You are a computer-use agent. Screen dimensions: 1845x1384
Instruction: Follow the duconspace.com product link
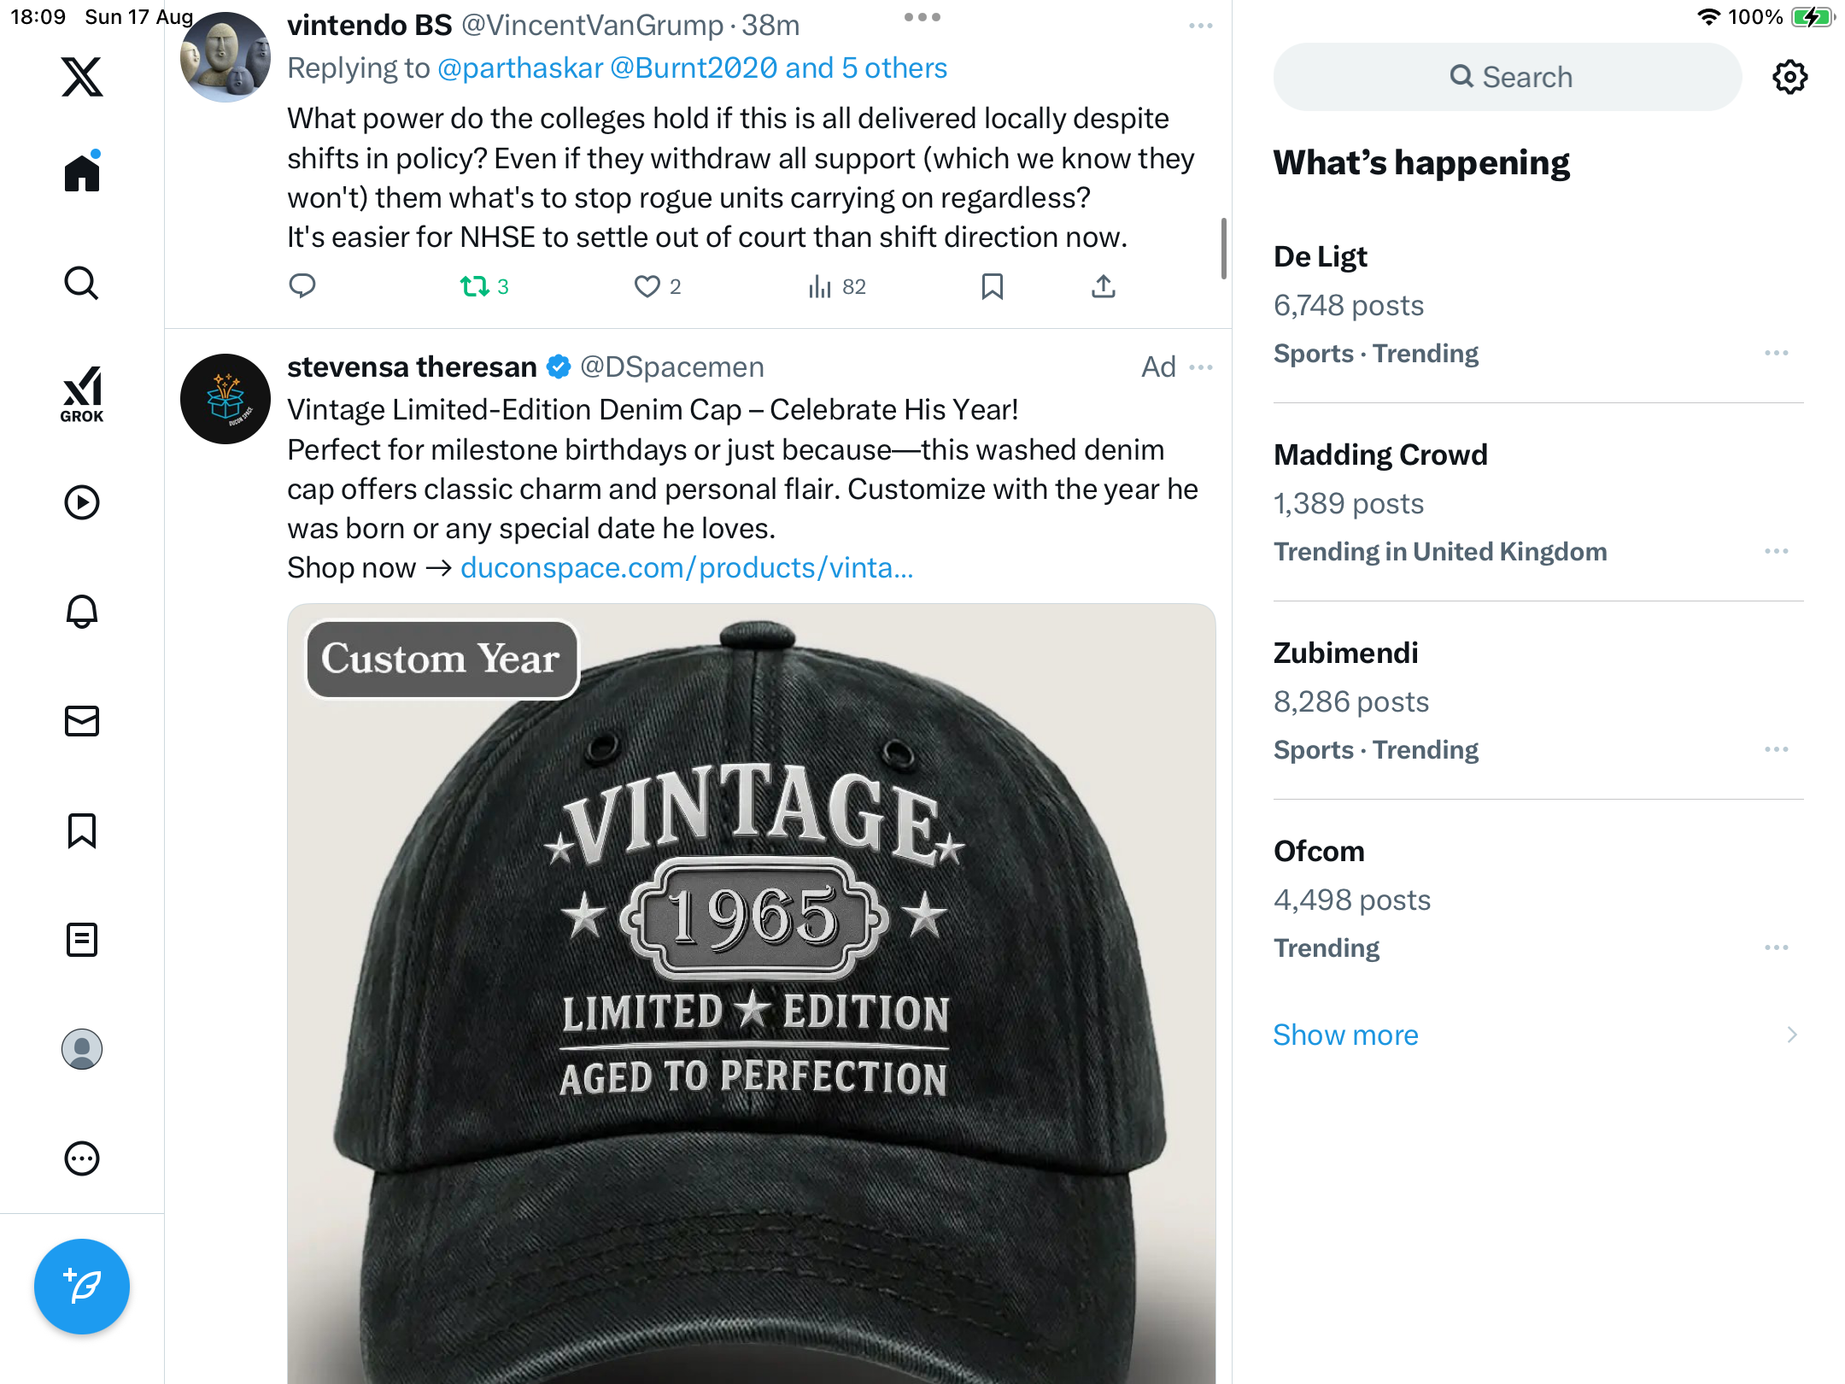pyautogui.click(x=686, y=567)
